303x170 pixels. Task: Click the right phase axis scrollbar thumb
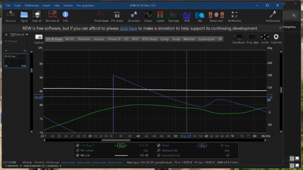pos(281,90)
